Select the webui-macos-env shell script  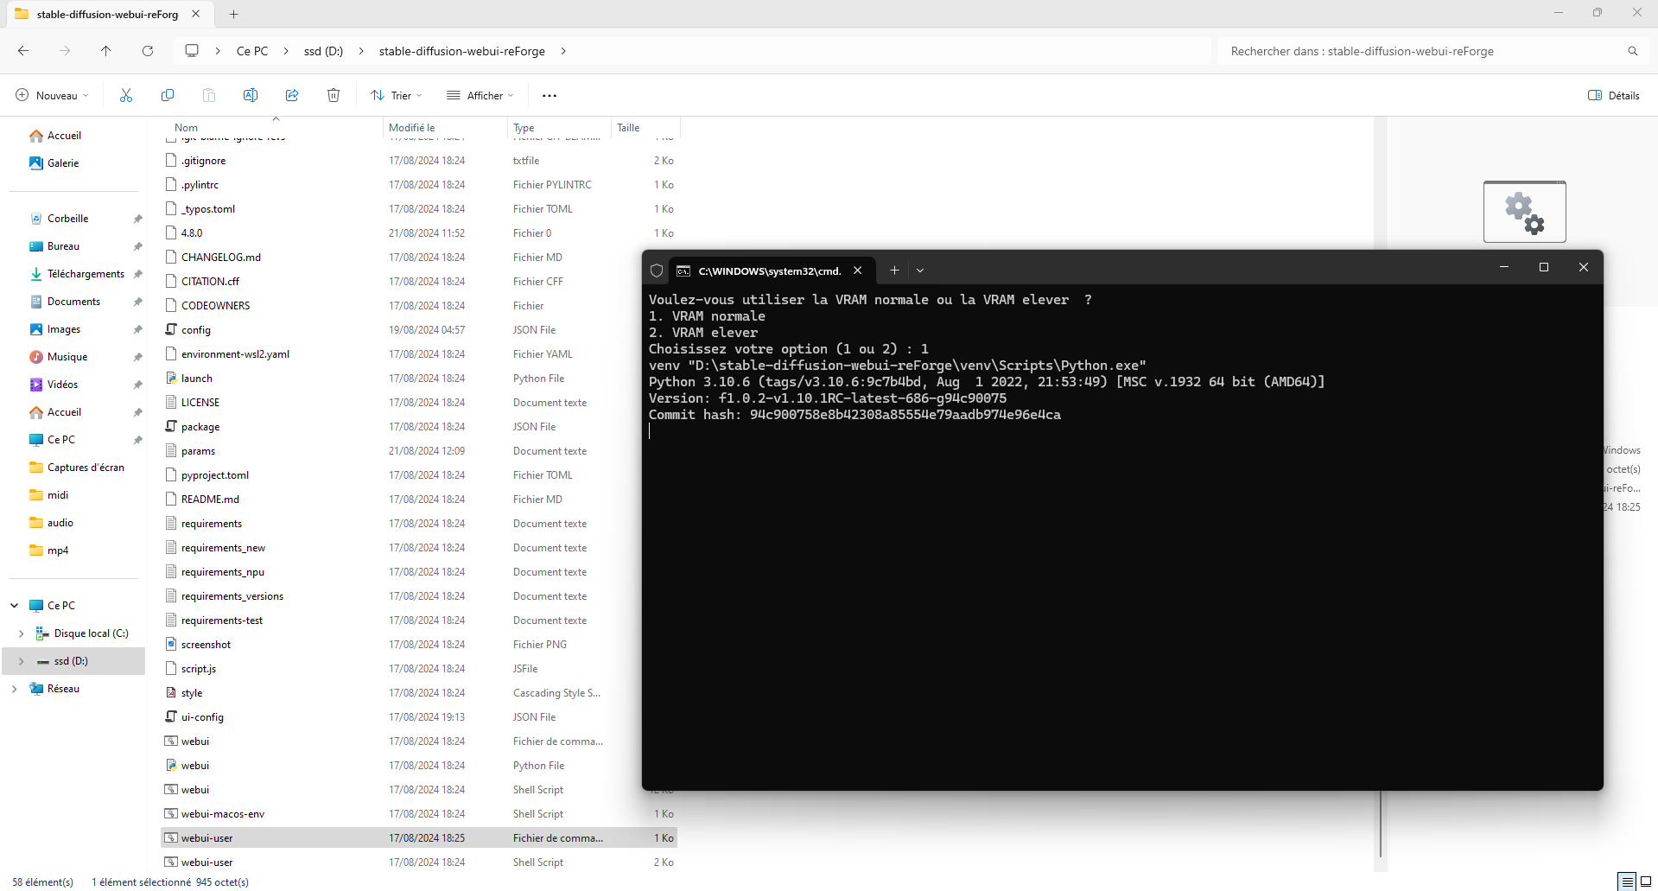point(223,814)
